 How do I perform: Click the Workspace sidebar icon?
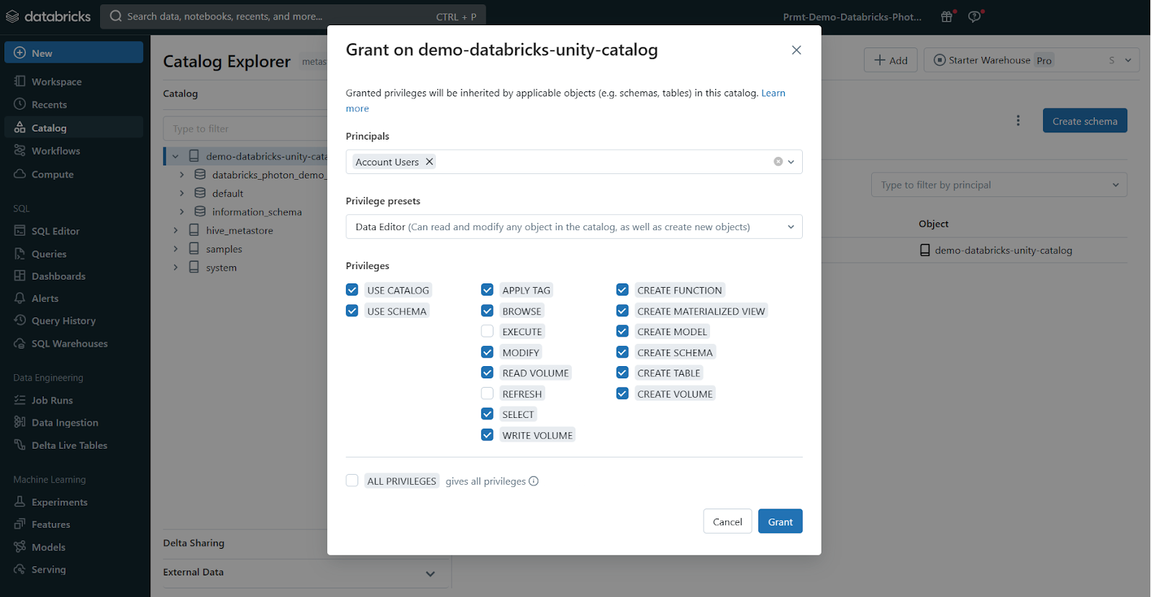click(x=20, y=81)
